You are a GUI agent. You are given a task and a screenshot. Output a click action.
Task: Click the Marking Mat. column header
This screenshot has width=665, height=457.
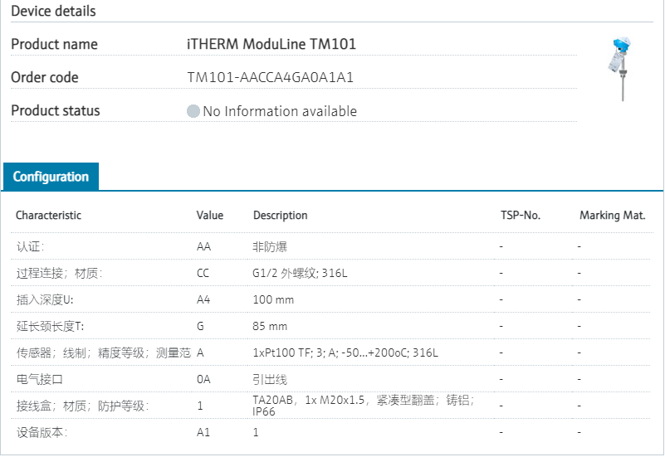(x=612, y=216)
